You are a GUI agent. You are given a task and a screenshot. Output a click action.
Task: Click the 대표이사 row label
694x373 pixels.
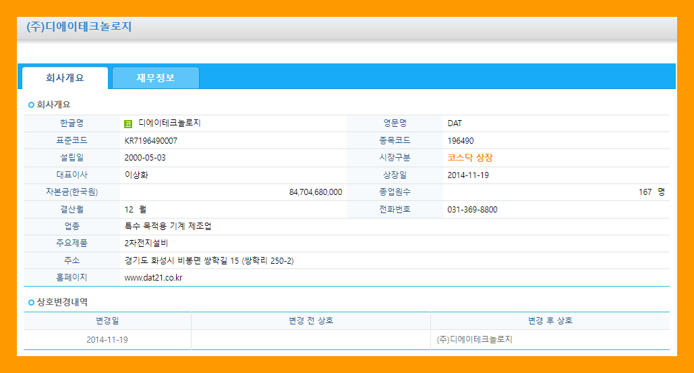(71, 175)
